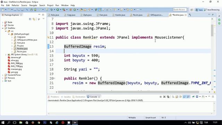The height and width of the screenshot is (125, 222).
Task: Open Run button dropdown arrow
Action: coord(60,10)
